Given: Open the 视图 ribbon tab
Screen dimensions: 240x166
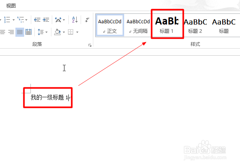Looking at the screenshot, I should [x=11, y=6].
